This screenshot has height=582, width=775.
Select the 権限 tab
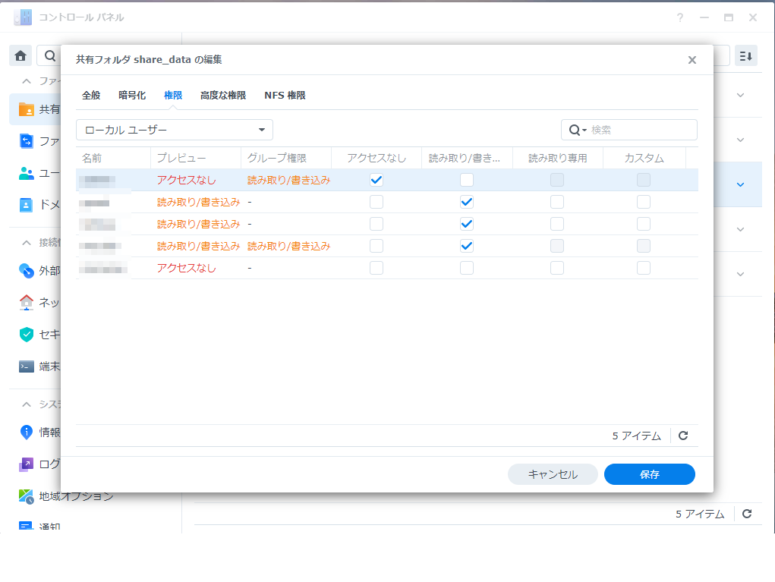(173, 96)
